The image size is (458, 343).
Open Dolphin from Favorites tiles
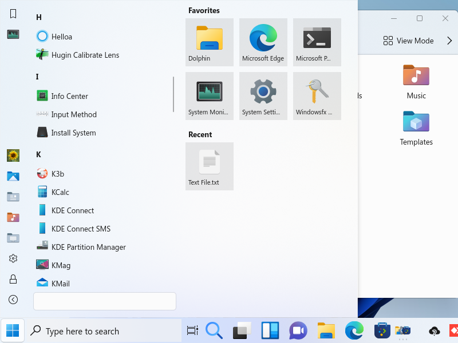point(209,42)
